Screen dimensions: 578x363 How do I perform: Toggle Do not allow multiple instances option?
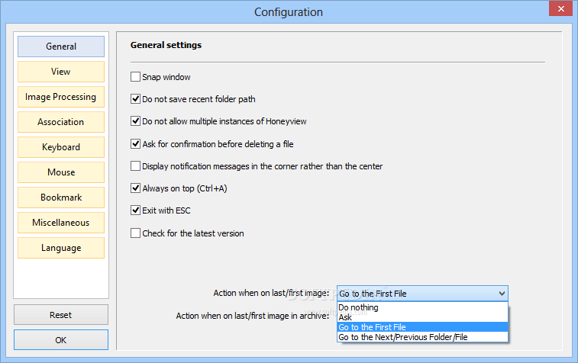(135, 121)
